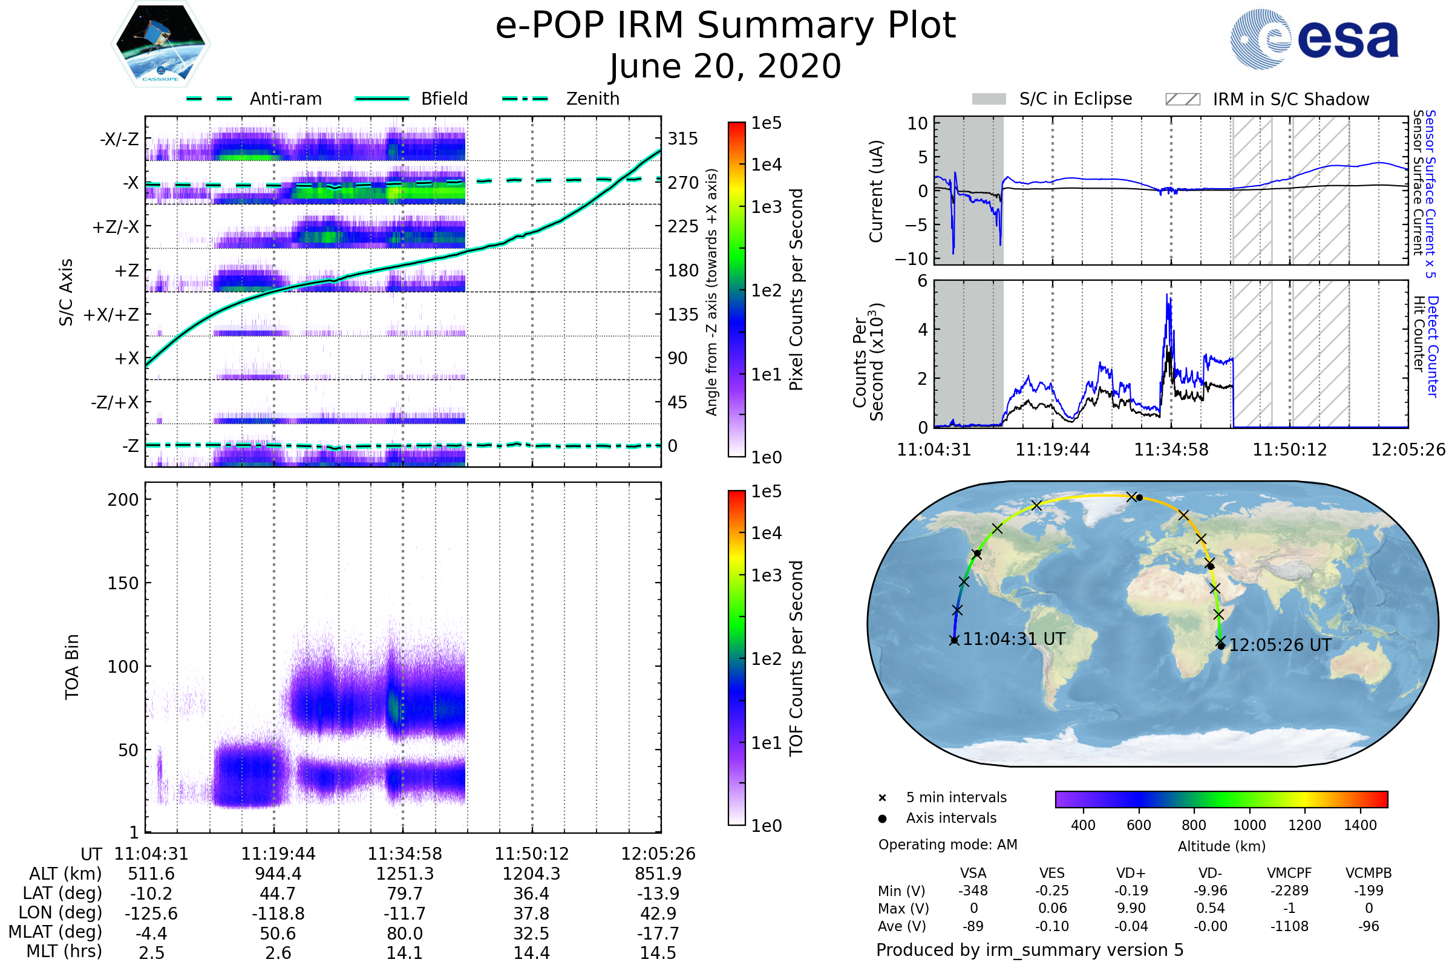Screen dimensions: 1452x968
Task: Click the 5 min intervals cross marker
Action: click(882, 798)
